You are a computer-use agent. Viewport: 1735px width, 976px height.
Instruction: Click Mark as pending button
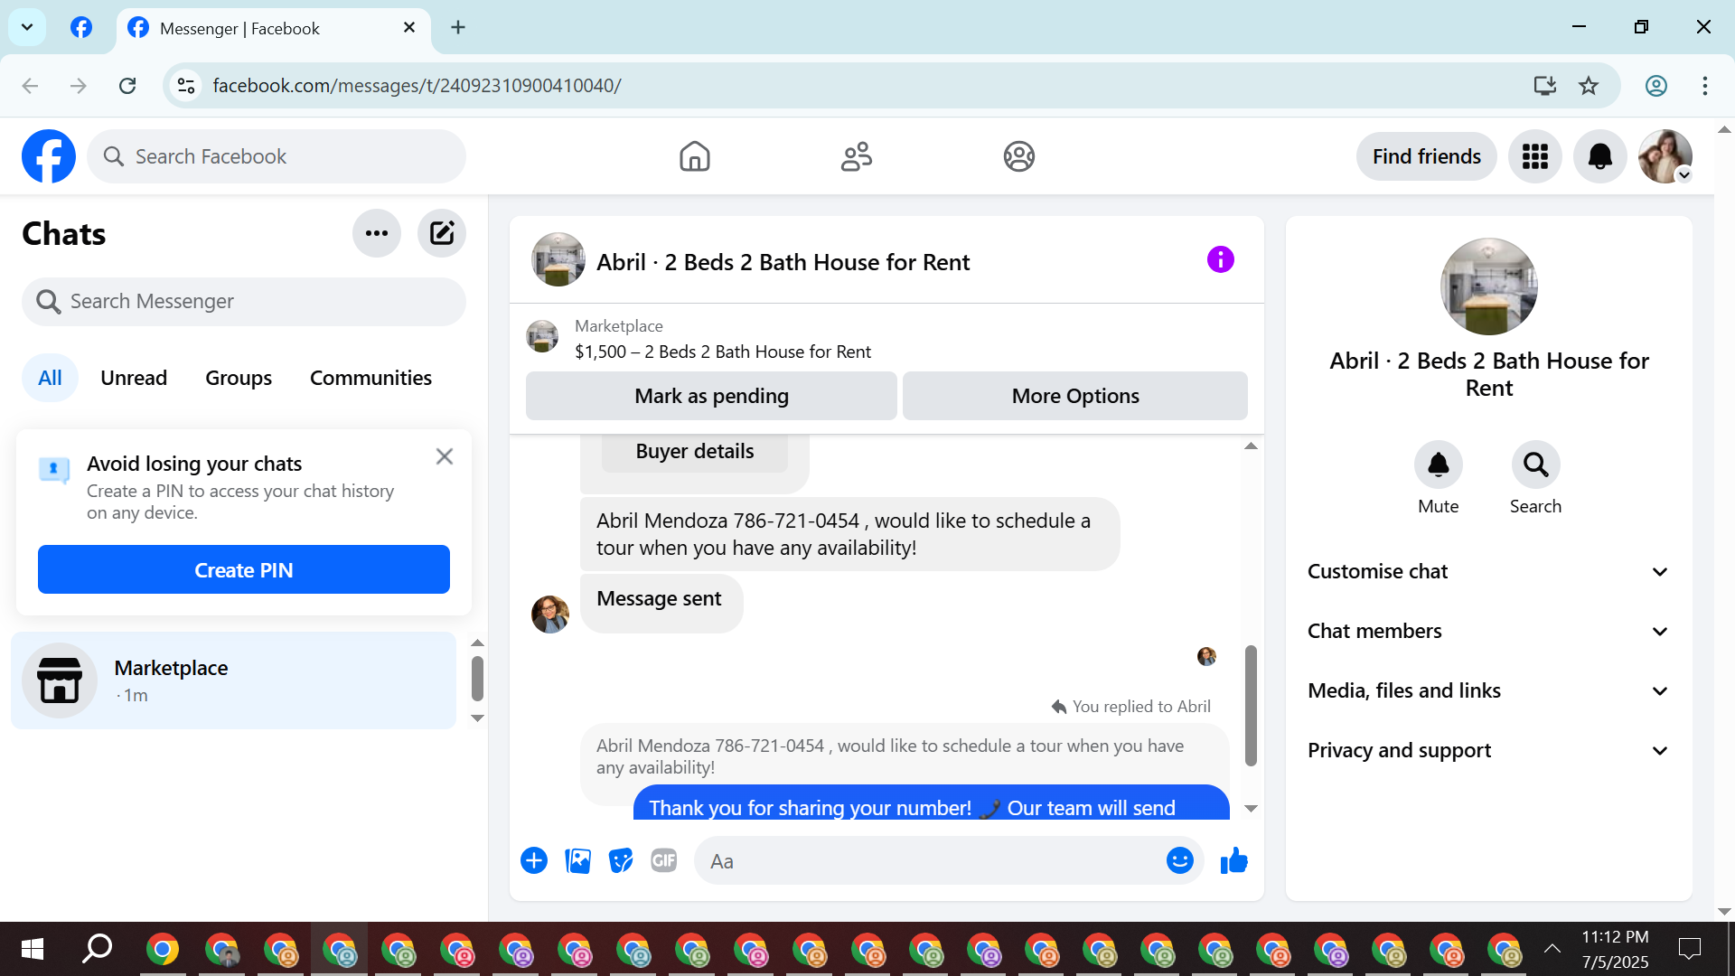click(711, 396)
